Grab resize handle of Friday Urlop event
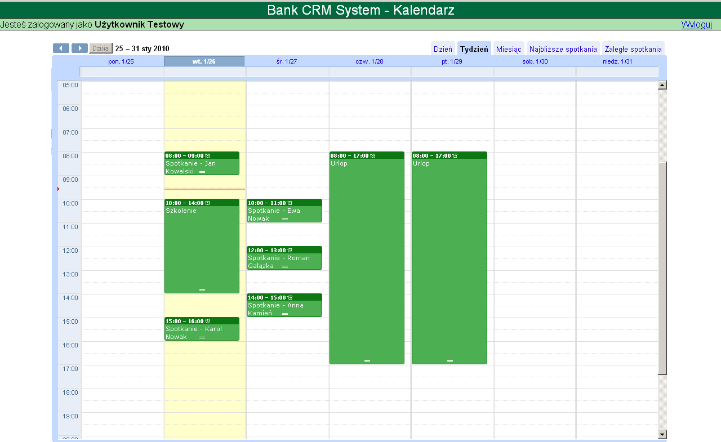Screen dimensions: 721x442 pos(450,361)
